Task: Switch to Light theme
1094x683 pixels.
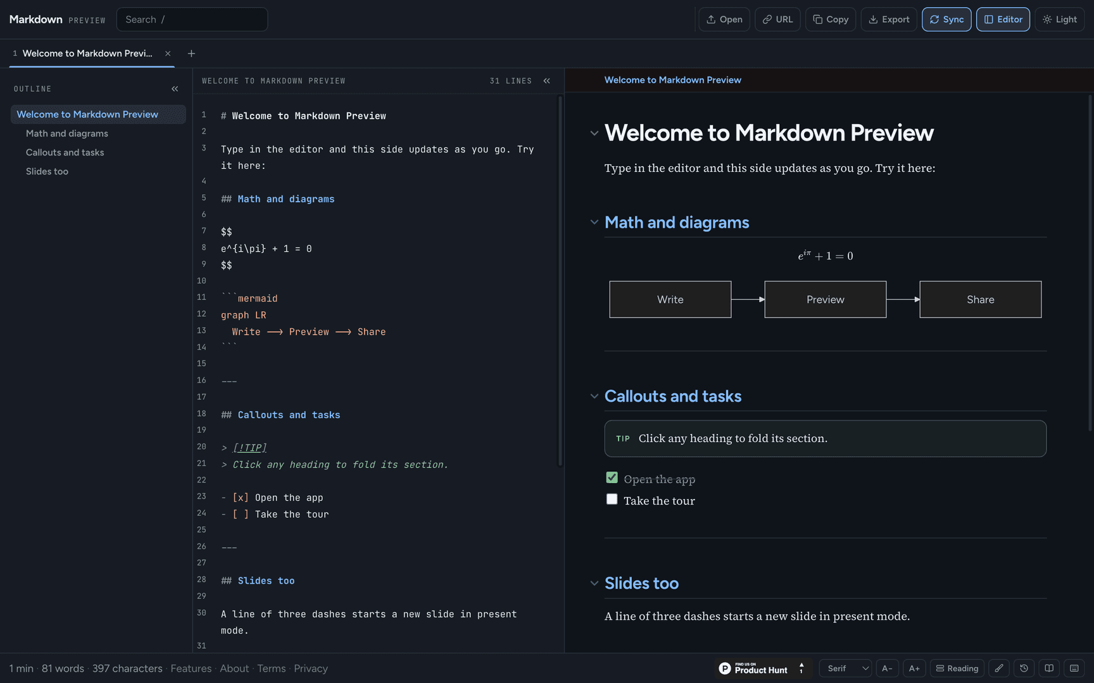Action: (1060, 20)
